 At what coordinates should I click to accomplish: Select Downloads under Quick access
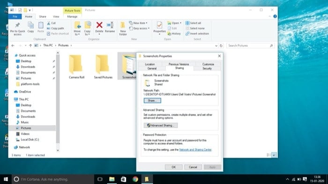28,66
